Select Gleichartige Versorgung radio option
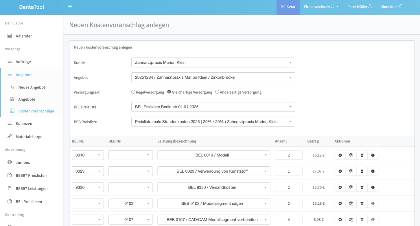Viewport: 420px width, 226px height. click(x=169, y=92)
